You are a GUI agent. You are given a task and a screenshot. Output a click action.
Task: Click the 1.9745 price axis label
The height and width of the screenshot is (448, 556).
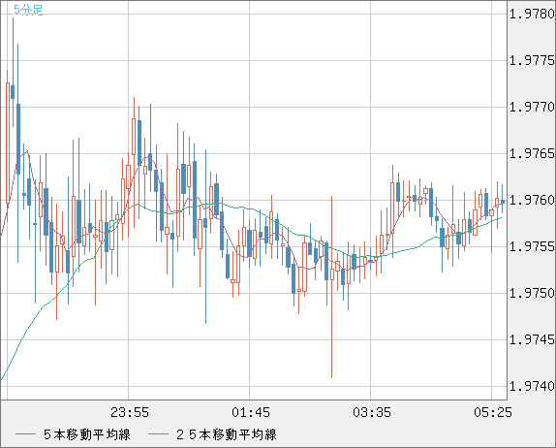click(x=532, y=340)
